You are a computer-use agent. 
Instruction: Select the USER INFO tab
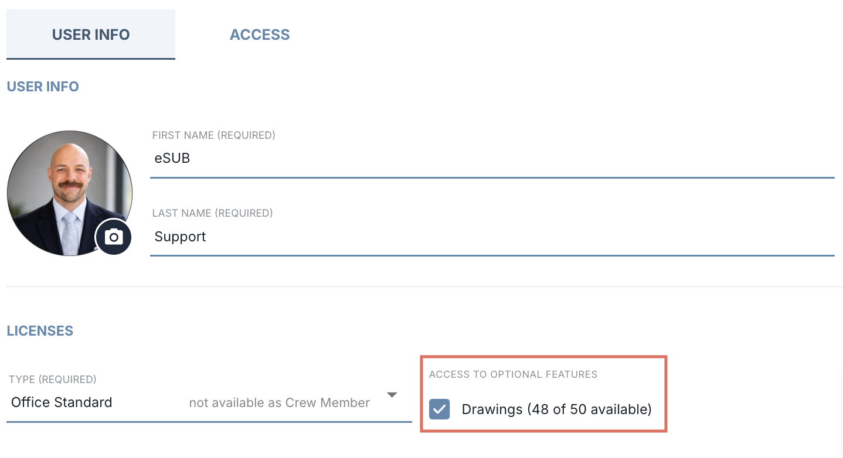coord(91,35)
